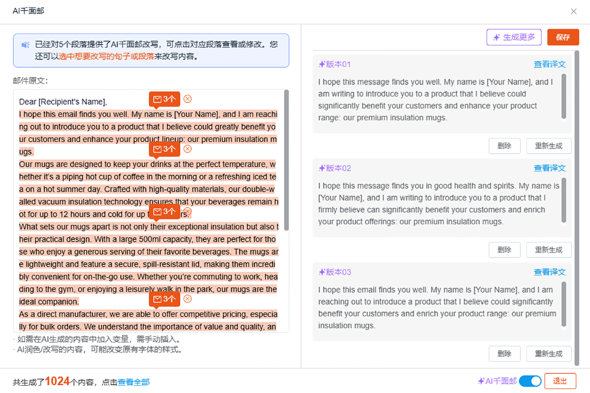
Task: Click second paragraph's circled X icon
Action: [x=187, y=149]
